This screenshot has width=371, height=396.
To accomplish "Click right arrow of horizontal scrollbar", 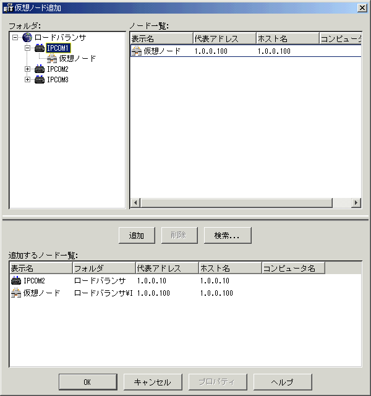I will 356,202.
